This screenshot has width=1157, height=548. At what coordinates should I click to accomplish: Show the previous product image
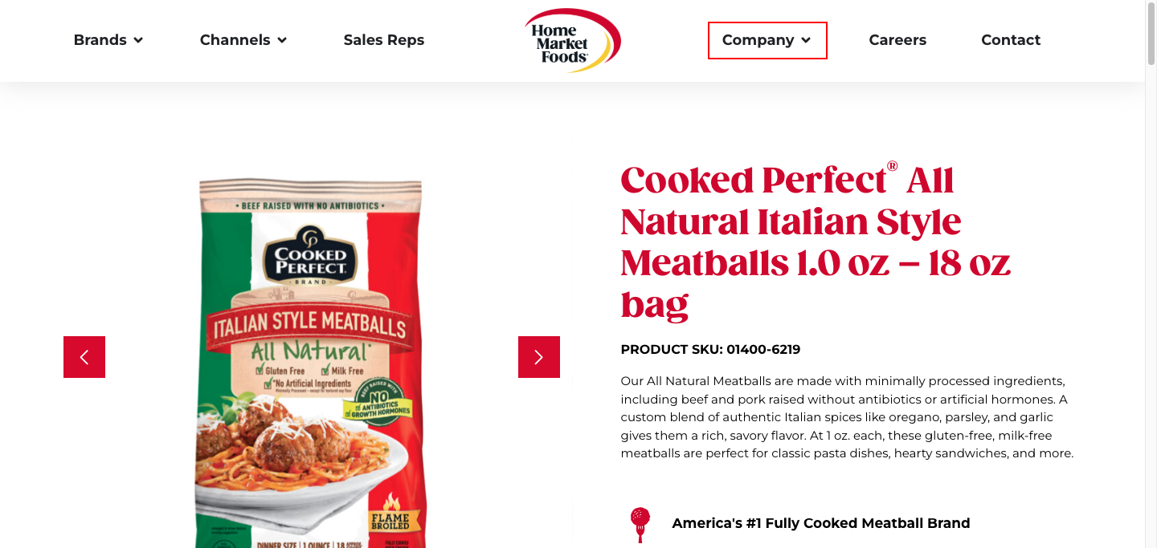(x=84, y=357)
